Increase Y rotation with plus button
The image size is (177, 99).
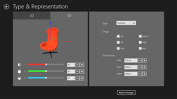tap(82, 72)
